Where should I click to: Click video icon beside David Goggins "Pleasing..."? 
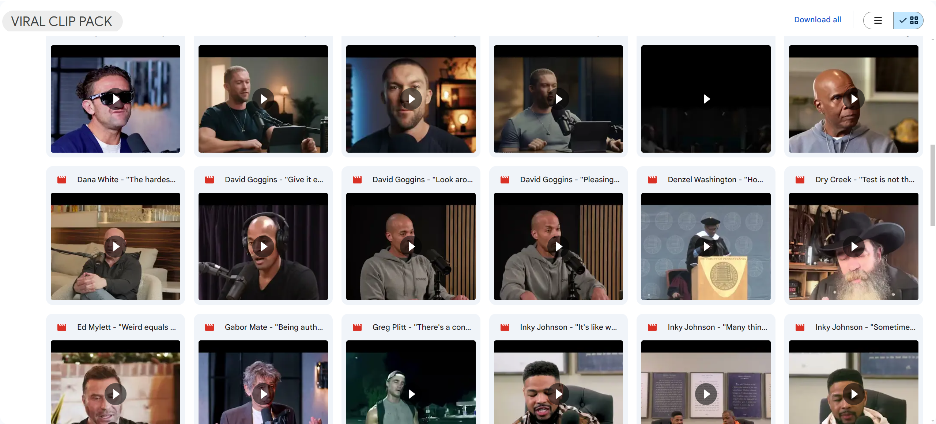point(505,180)
